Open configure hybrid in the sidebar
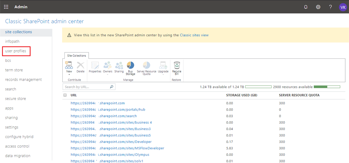Screen dimensions: 349x163 (19, 137)
